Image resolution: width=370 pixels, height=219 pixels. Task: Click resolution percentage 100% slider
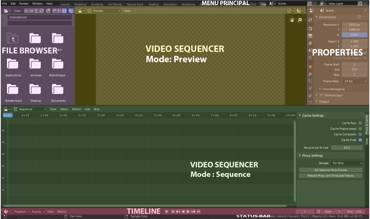[x=355, y=35]
